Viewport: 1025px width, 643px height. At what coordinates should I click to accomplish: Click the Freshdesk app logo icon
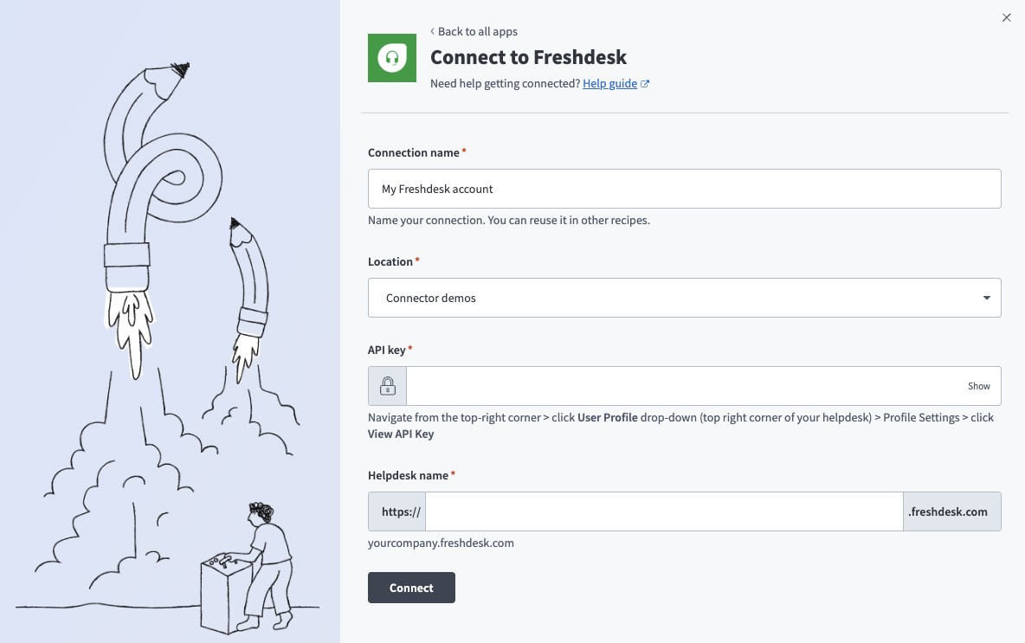click(391, 58)
